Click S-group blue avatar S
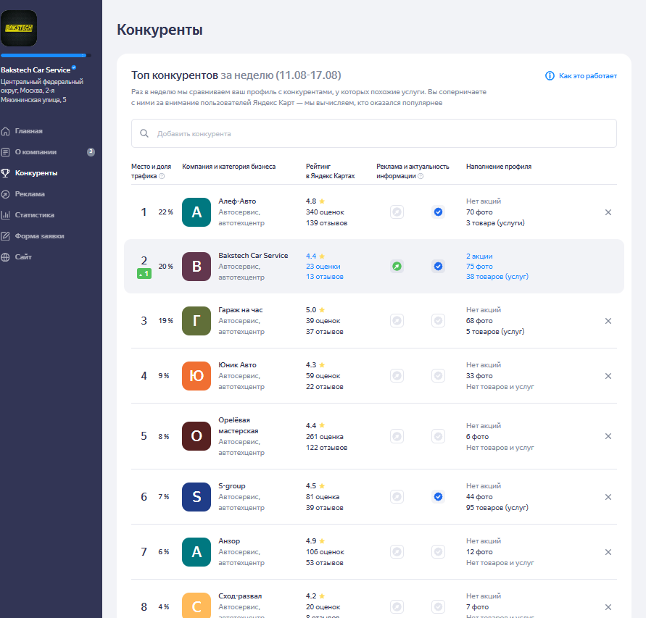This screenshot has height=618, width=646. tap(196, 497)
